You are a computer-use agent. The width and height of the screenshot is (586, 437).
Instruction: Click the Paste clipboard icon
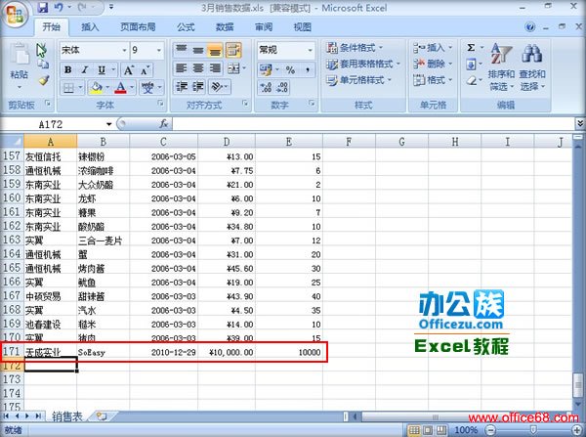click(x=20, y=56)
